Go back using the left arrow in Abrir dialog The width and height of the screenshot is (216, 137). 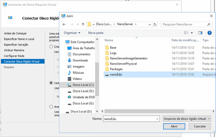pyautogui.click(x=64, y=25)
